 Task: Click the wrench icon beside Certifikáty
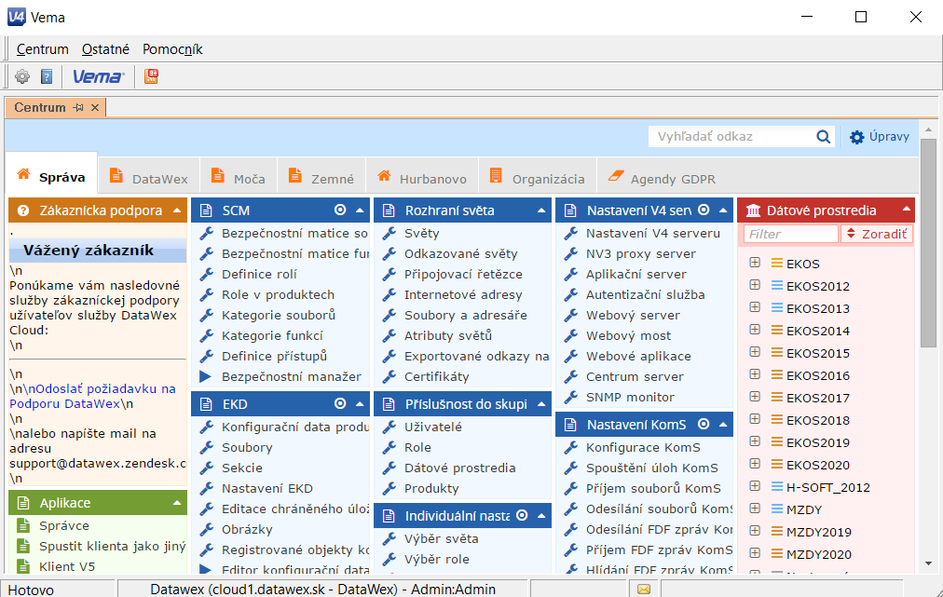[x=389, y=377]
